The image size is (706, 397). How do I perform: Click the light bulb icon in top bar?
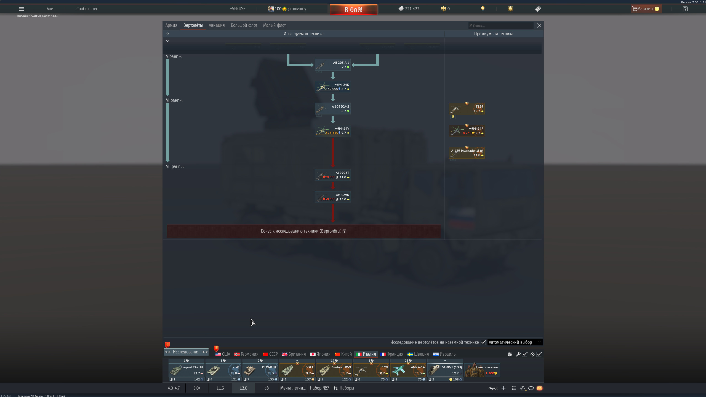[483, 9]
